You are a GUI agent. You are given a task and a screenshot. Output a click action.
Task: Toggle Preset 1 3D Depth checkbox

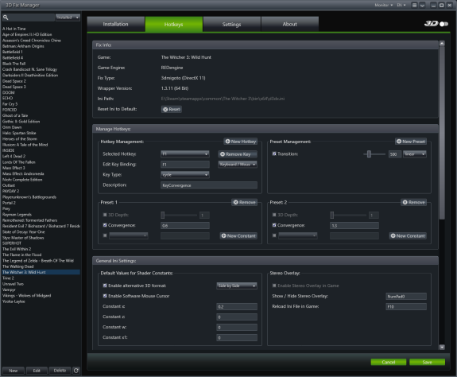(x=105, y=215)
